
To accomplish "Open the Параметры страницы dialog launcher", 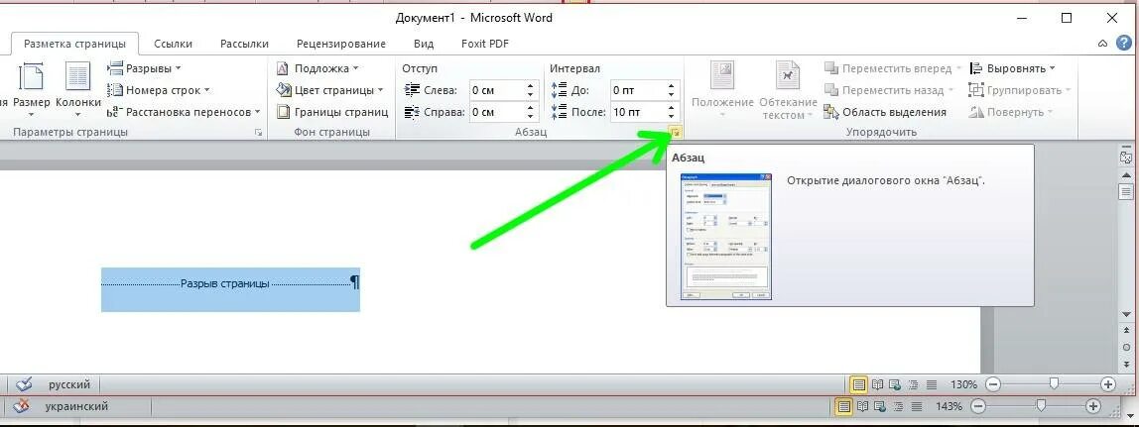I will (x=259, y=133).
